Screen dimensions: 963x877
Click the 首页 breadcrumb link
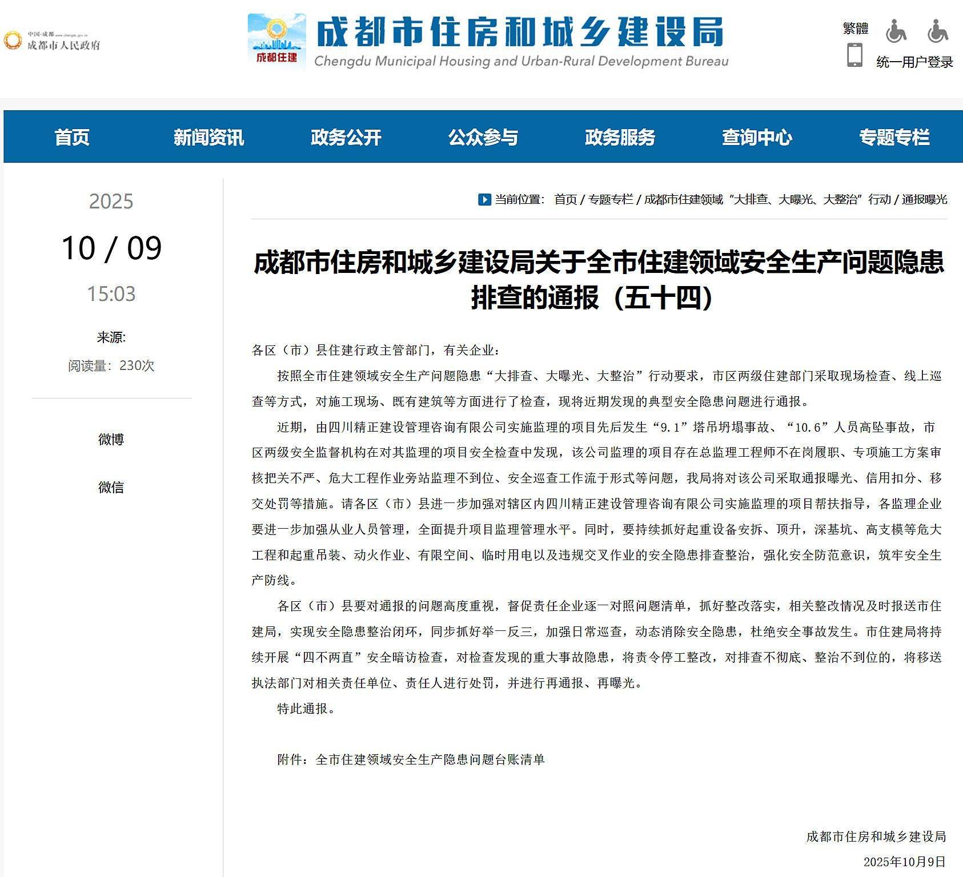(565, 199)
